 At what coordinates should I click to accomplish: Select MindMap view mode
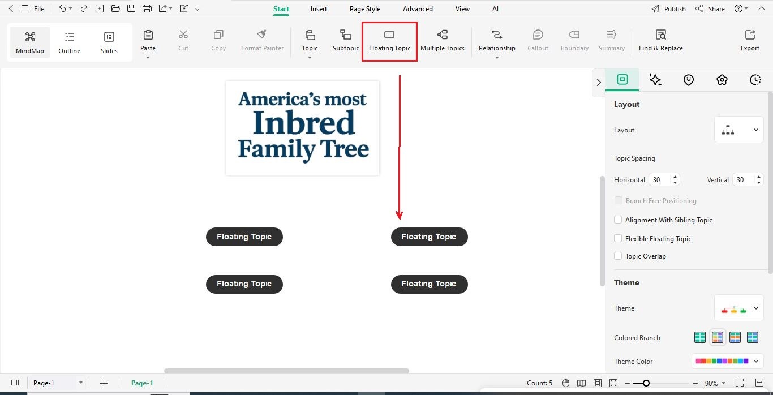coord(30,42)
